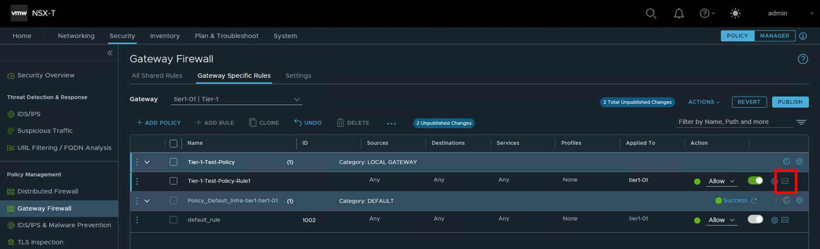Click the Undo button
The image size is (820, 249).
[308, 123]
